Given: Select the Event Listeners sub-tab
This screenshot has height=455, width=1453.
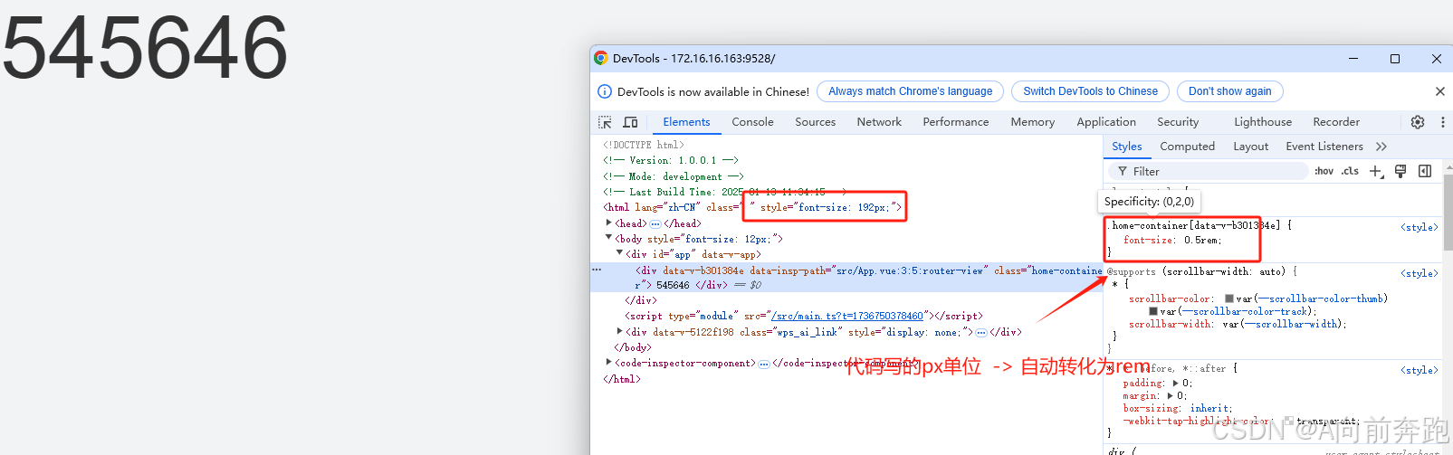Looking at the screenshot, I should click(x=1324, y=147).
